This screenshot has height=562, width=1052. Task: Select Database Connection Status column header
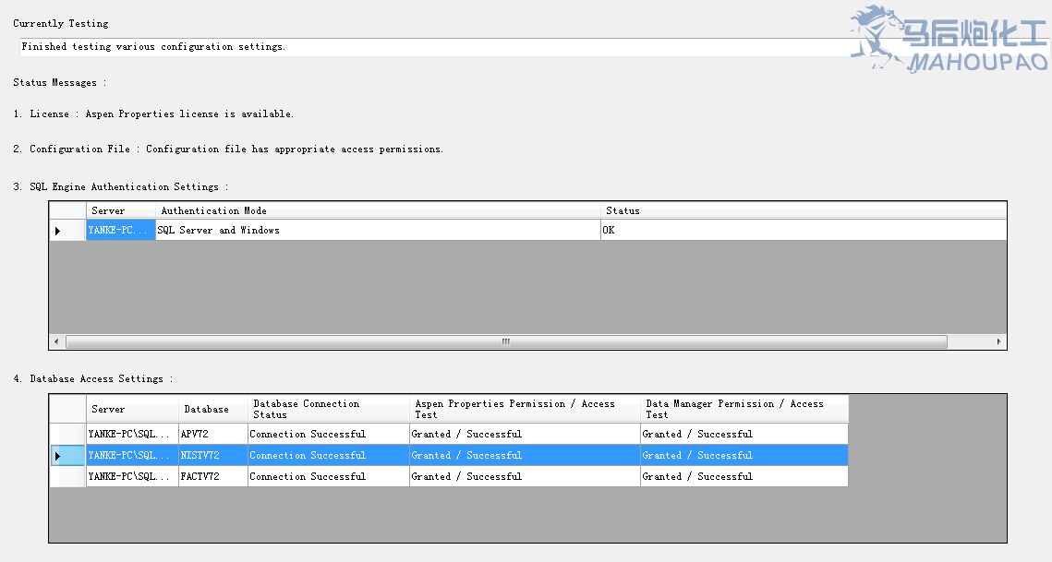click(x=328, y=409)
